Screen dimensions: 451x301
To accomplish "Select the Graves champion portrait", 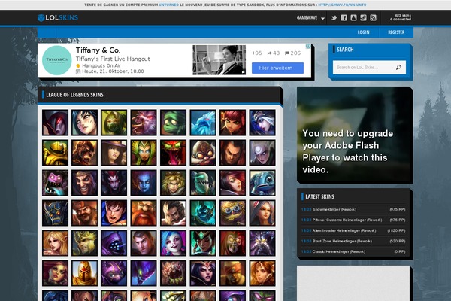I will click(x=173, y=213).
